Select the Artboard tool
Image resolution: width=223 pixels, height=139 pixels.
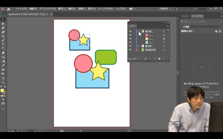(x=3, y=78)
